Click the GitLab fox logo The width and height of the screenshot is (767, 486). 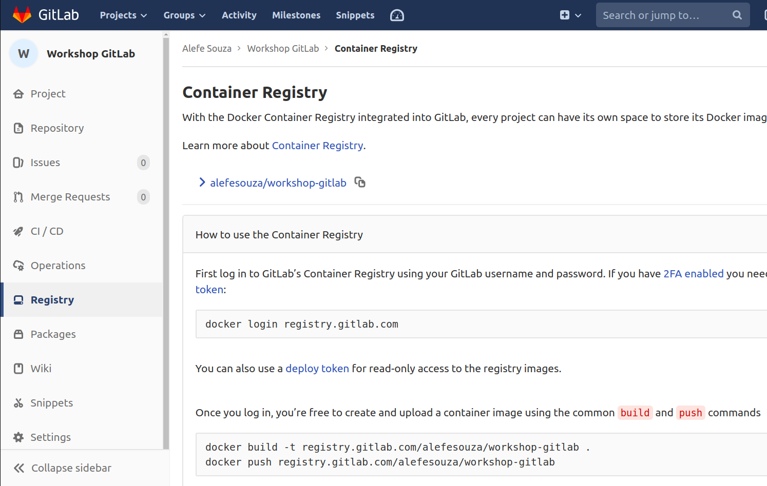[x=22, y=15]
